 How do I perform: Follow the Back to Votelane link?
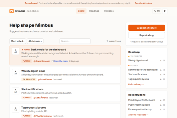142,3
